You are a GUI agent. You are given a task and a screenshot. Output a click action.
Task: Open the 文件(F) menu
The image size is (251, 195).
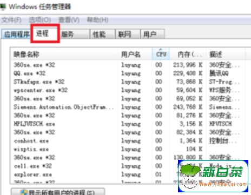11,20
